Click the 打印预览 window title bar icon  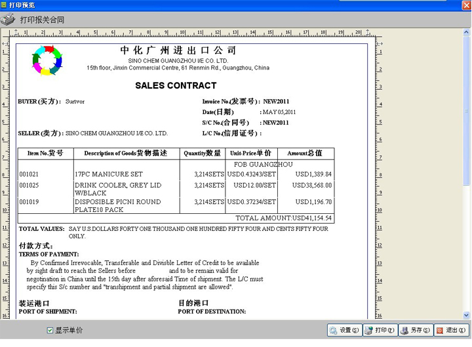point(4,5)
